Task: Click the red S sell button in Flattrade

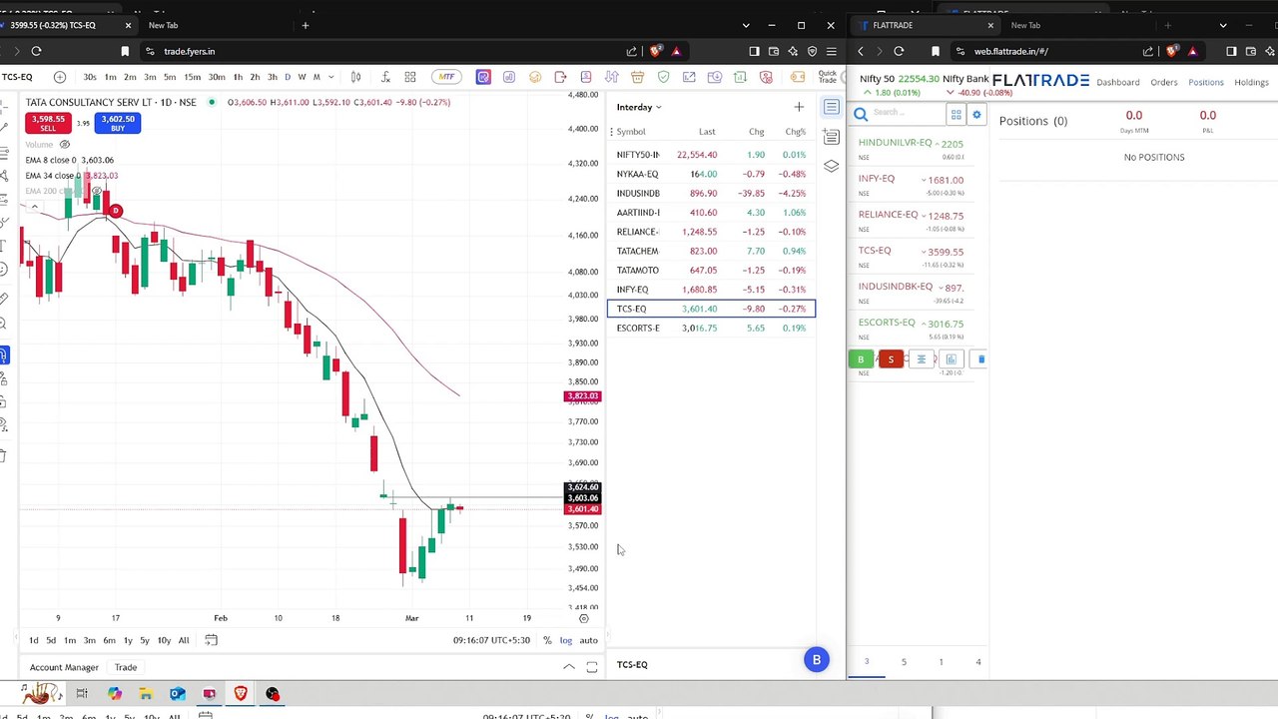Action: [x=891, y=359]
